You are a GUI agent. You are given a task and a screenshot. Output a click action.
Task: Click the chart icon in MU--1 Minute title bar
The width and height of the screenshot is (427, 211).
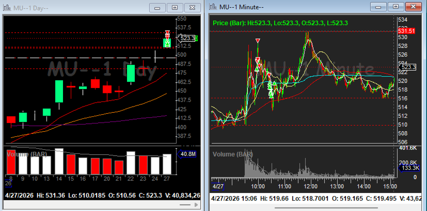pyautogui.click(x=213, y=7)
